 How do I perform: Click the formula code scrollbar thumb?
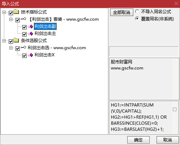coord(175,109)
